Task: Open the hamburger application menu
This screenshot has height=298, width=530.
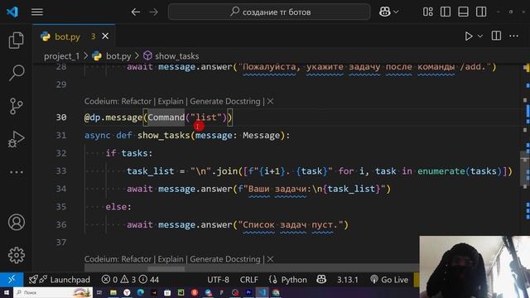Action: click(37, 12)
